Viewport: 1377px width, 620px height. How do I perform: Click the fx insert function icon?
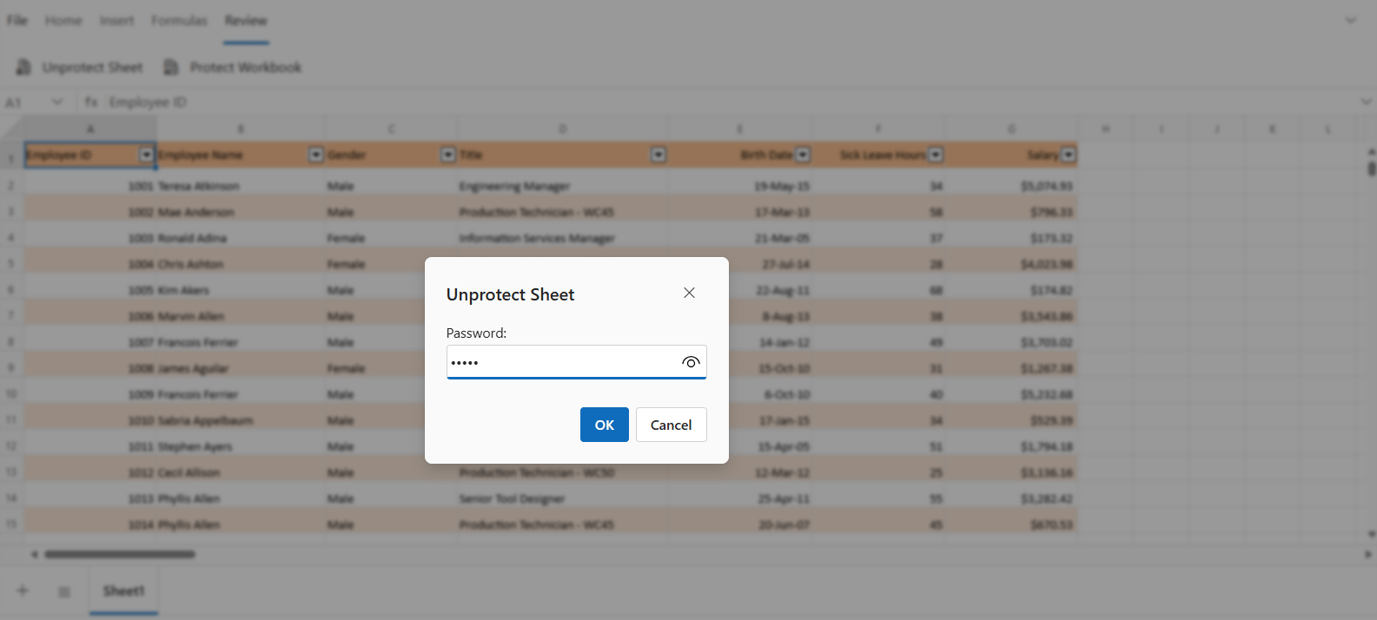pyautogui.click(x=91, y=102)
